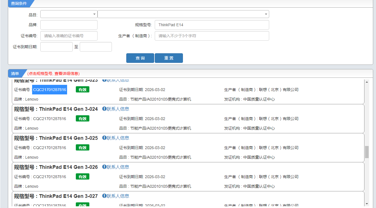
Task: Click the expiry date 2026-03-02 for Gen 3-025
Action: (155, 148)
